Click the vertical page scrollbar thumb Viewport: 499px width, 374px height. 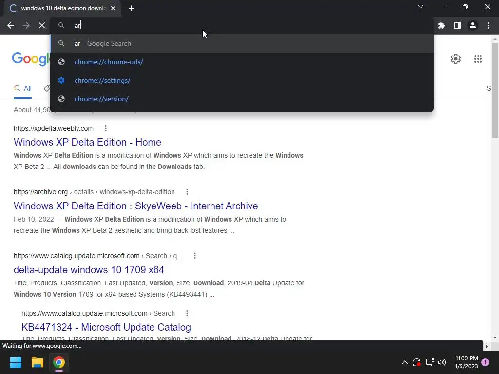pos(495,91)
